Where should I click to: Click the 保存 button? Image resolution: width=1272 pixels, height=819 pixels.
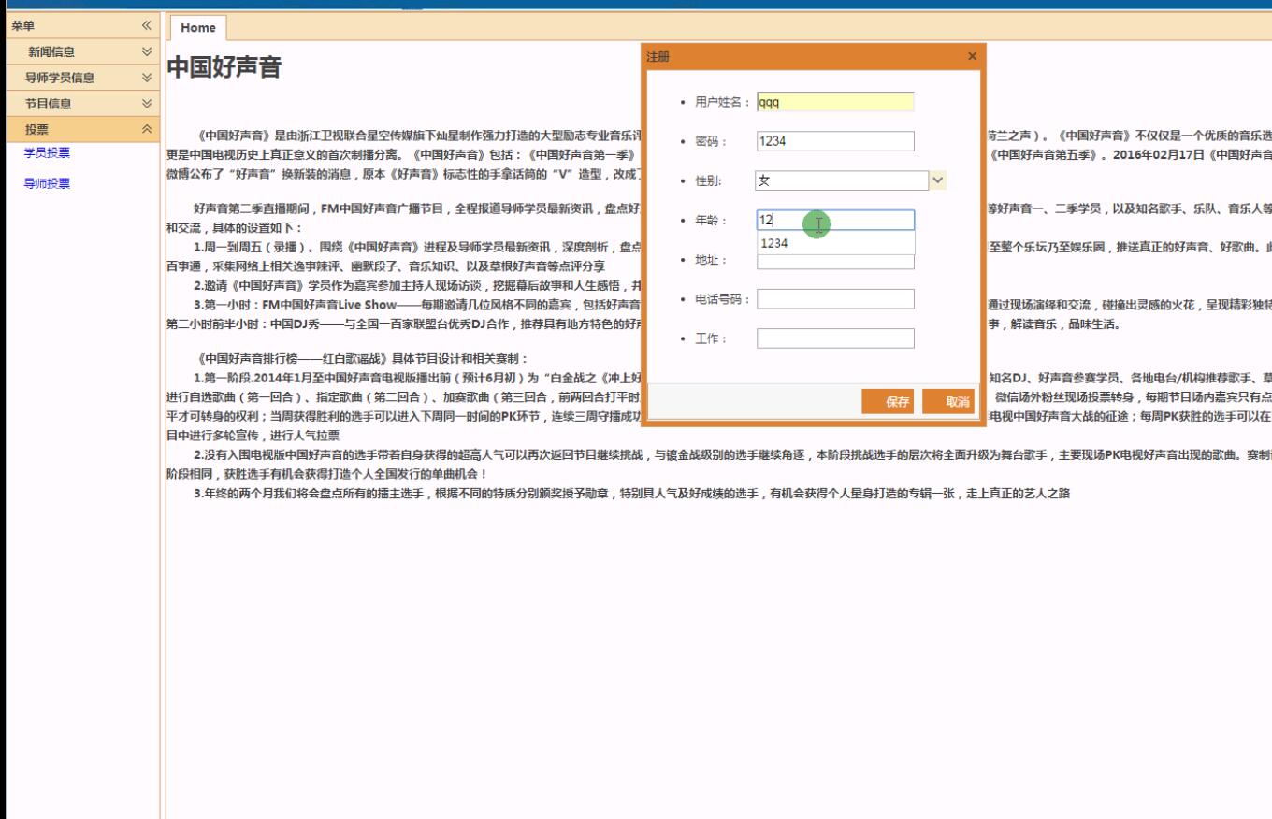pos(888,402)
